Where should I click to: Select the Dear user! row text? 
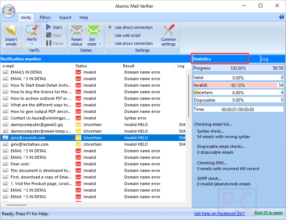(x=20, y=164)
